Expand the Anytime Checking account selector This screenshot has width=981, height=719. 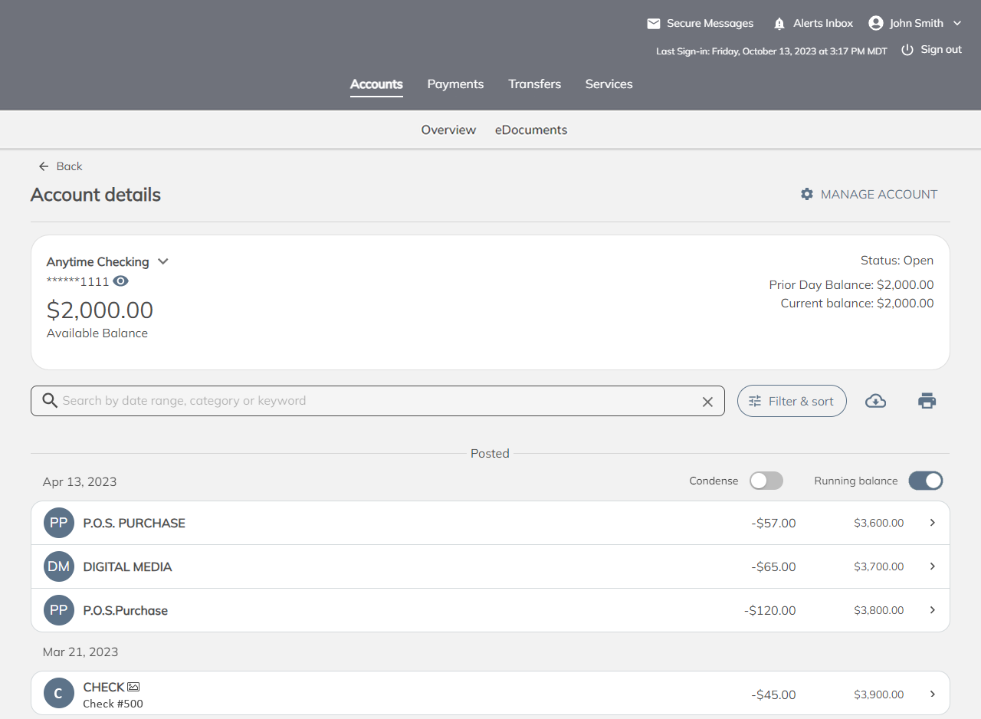[x=162, y=261]
